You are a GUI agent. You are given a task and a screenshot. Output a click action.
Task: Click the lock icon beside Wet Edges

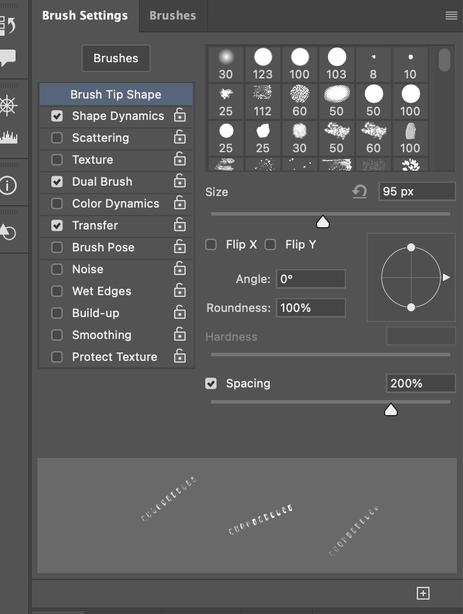point(180,291)
